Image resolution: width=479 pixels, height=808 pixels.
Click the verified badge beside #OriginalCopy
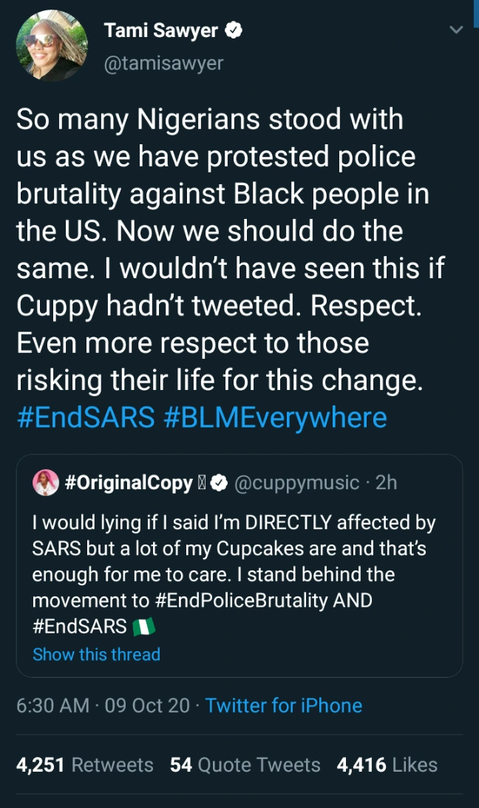(x=219, y=484)
